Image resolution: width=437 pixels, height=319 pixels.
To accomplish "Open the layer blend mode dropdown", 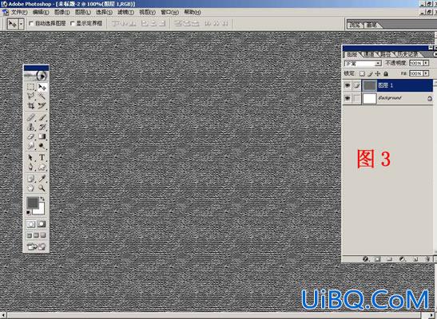I will coord(364,64).
